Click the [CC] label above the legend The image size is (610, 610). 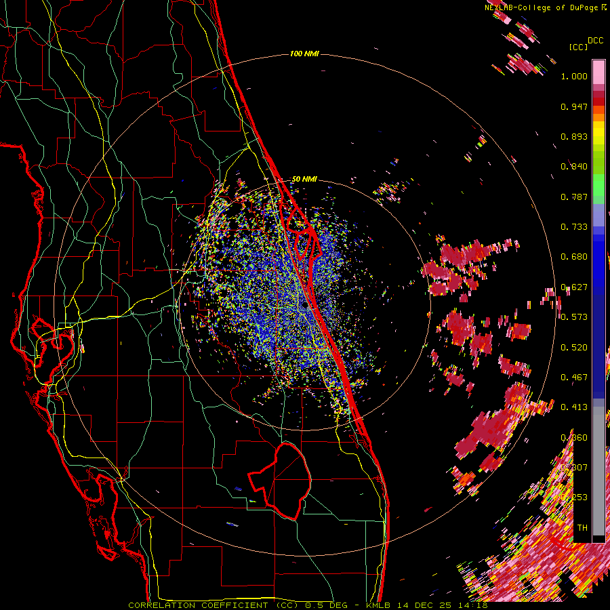coord(578,47)
